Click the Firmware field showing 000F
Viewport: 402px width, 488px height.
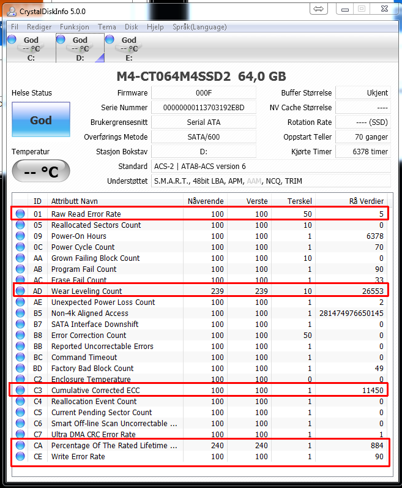coord(204,92)
